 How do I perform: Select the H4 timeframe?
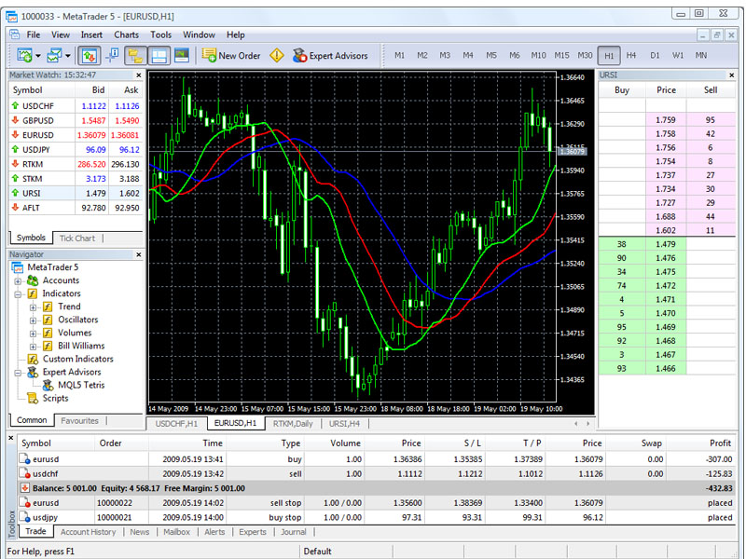click(x=631, y=56)
